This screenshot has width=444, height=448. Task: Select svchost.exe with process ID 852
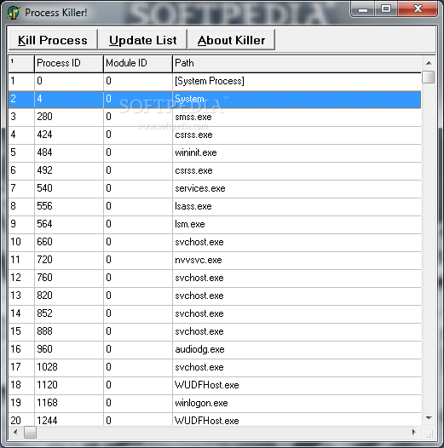(x=215, y=313)
